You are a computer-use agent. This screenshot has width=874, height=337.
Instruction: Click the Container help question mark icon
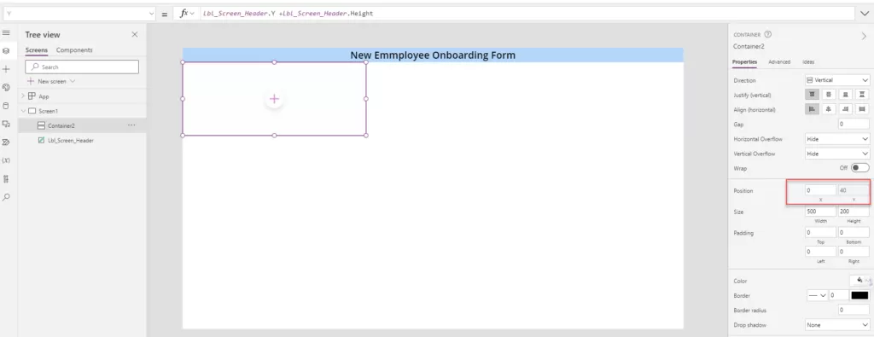(768, 34)
